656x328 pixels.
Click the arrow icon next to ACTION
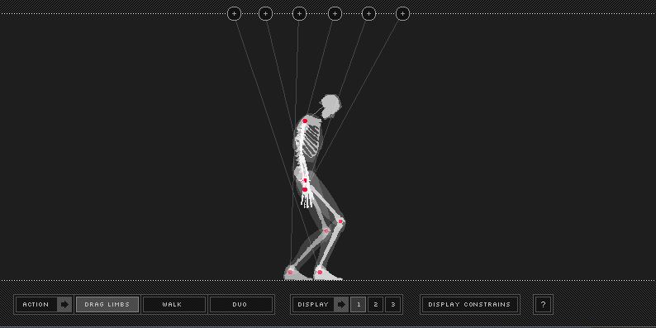(64, 305)
